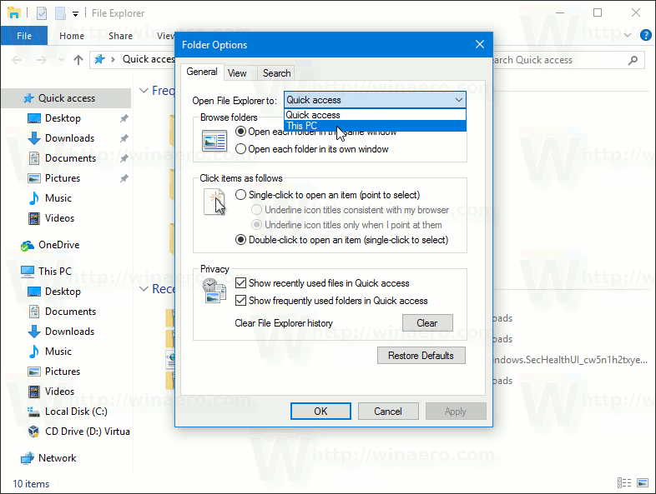The width and height of the screenshot is (656, 494).
Task: Open the pinned Pictures icon under Quick access
Action: click(34, 178)
